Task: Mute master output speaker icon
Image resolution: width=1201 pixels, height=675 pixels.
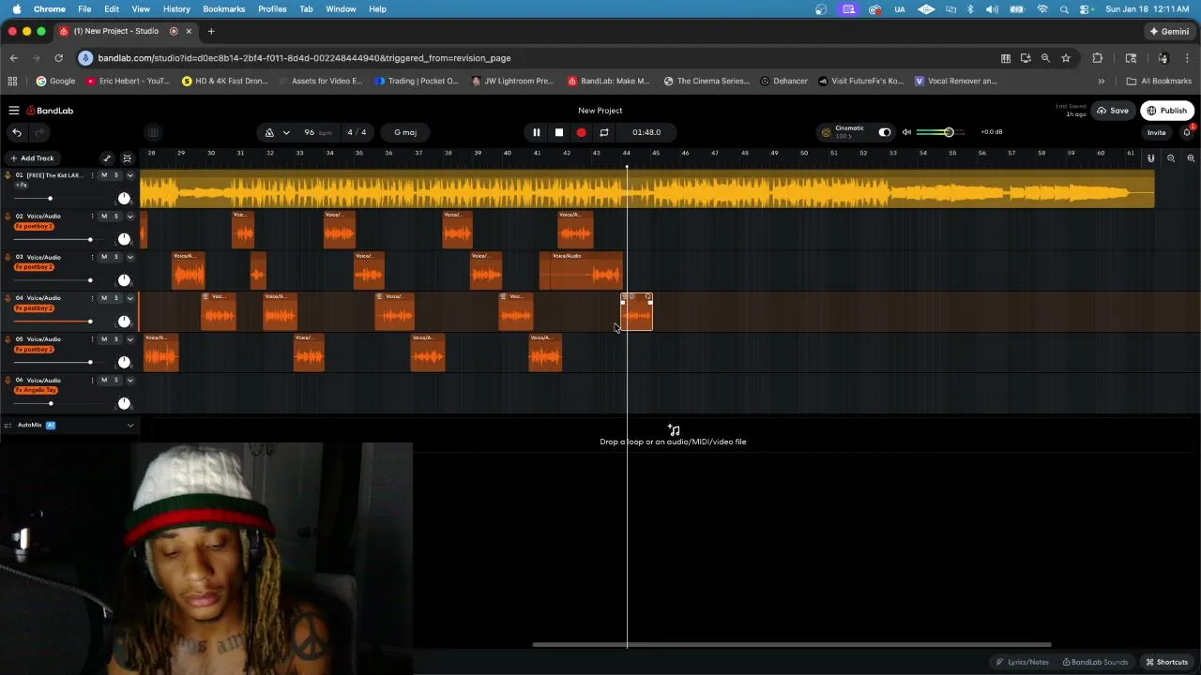Action: (906, 132)
